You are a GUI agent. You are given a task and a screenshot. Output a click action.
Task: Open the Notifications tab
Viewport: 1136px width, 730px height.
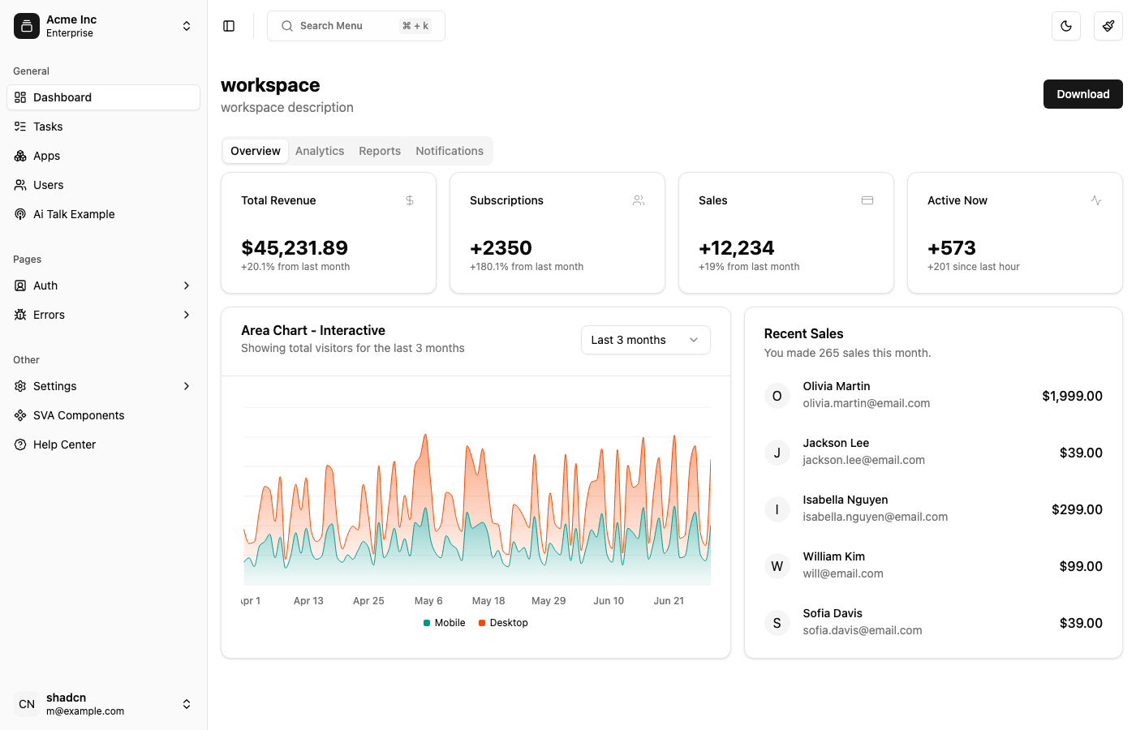pos(450,151)
